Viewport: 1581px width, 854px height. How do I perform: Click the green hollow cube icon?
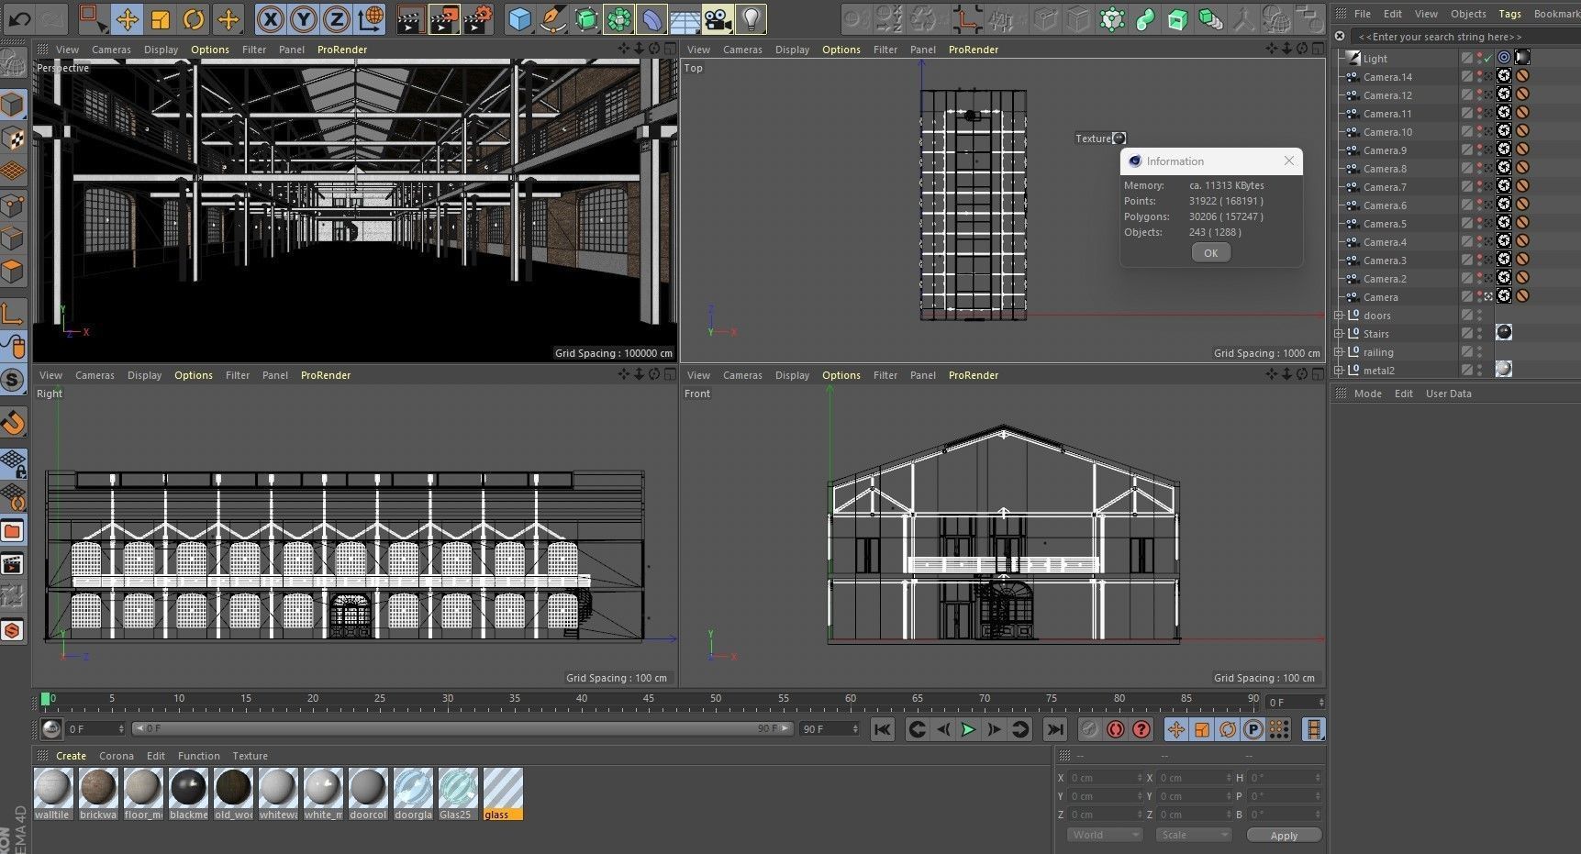(x=1178, y=18)
